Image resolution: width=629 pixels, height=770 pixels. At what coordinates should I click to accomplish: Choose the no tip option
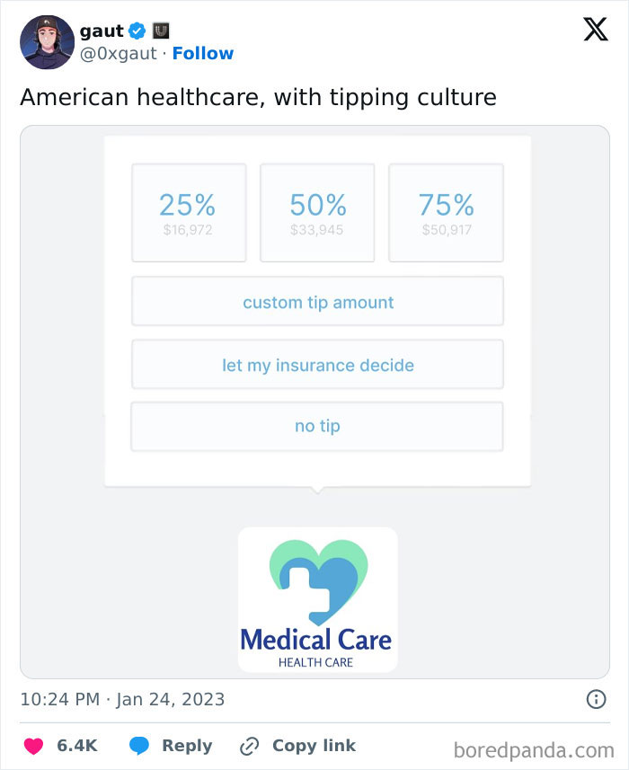point(317,426)
